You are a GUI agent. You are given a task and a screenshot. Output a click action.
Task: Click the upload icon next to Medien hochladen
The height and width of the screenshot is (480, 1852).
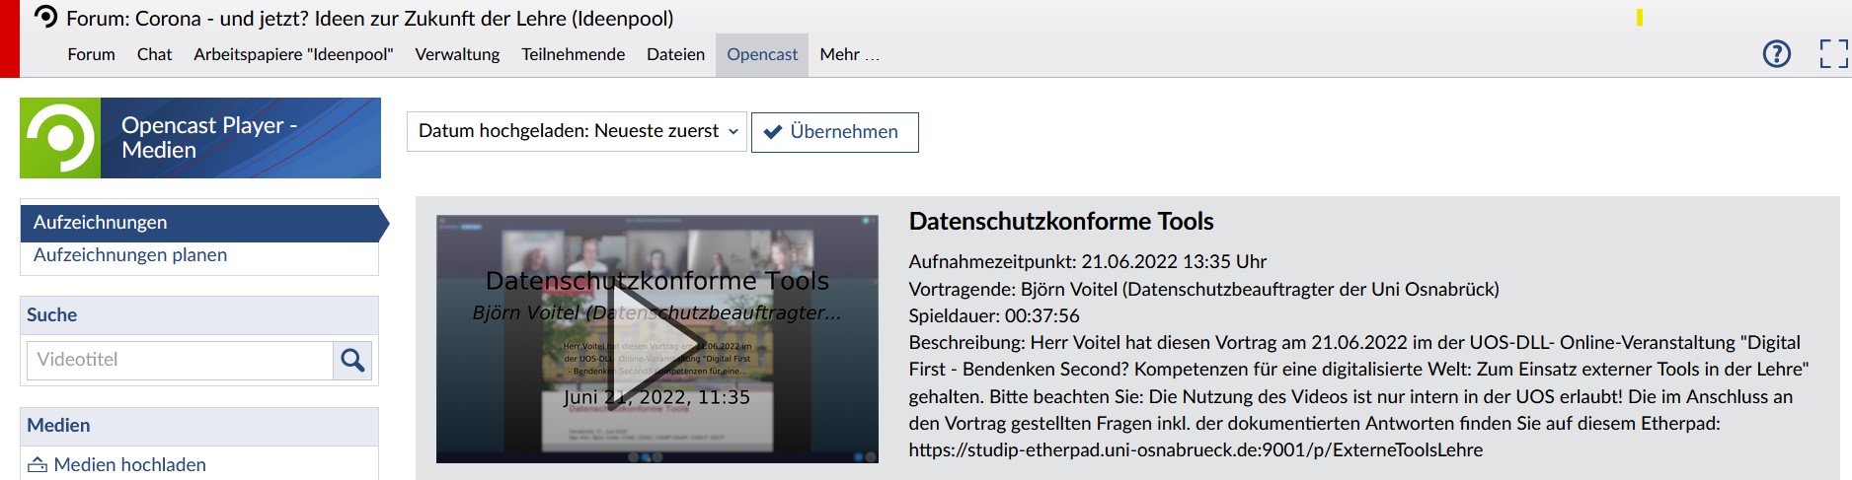(38, 465)
